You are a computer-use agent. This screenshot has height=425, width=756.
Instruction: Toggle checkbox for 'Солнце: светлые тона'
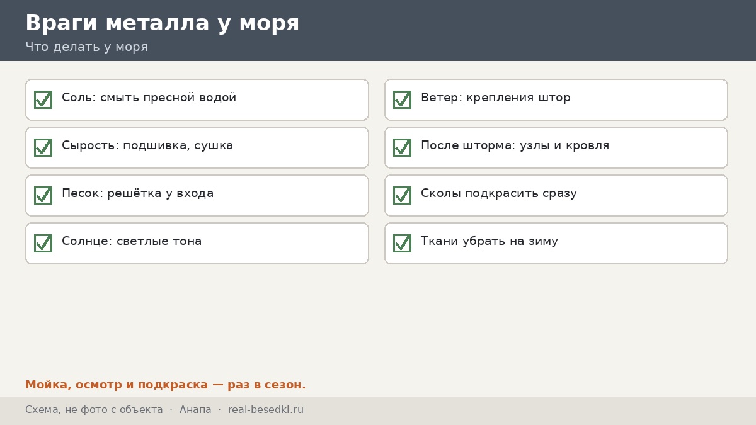tap(43, 243)
